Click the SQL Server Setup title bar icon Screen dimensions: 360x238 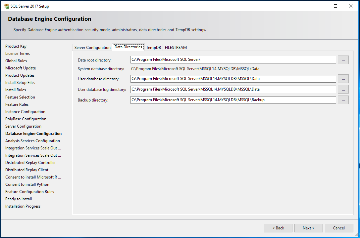[6, 6]
